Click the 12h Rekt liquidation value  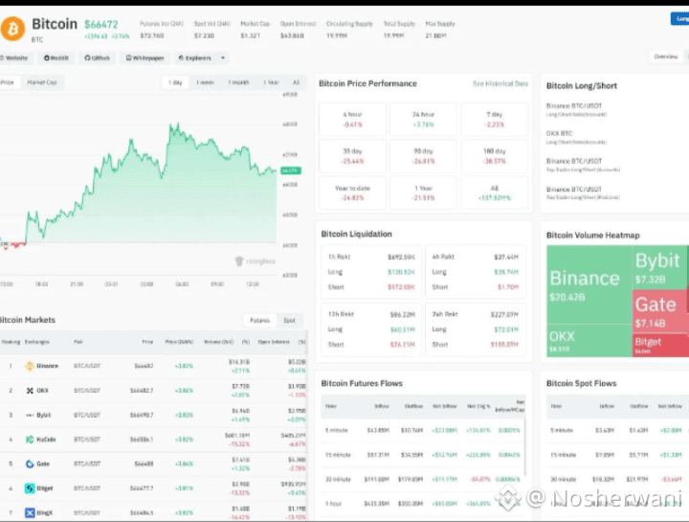point(403,314)
